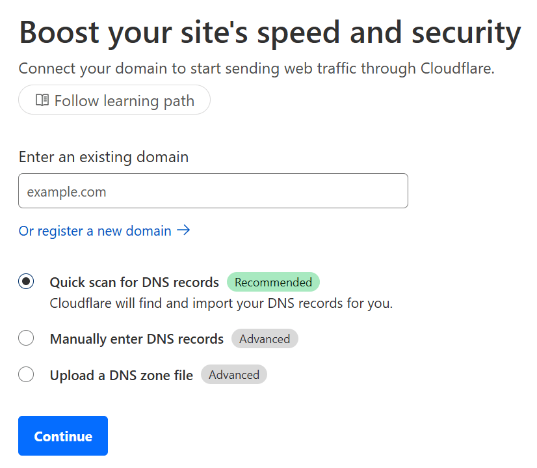The width and height of the screenshot is (537, 468).
Task: Click the radio circle next to Upload zone file
Action: [x=26, y=374]
